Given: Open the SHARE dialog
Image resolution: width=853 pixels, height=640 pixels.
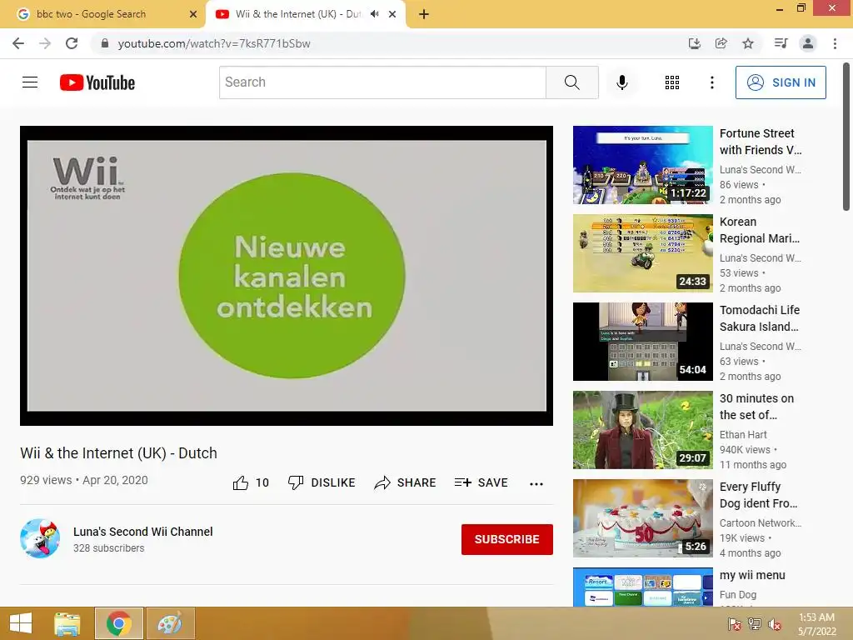Looking at the screenshot, I should 405,482.
